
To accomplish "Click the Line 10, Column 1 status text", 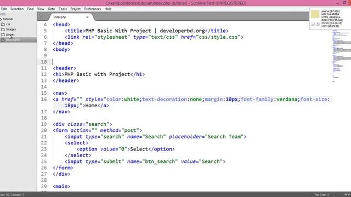I will (x=12, y=195).
